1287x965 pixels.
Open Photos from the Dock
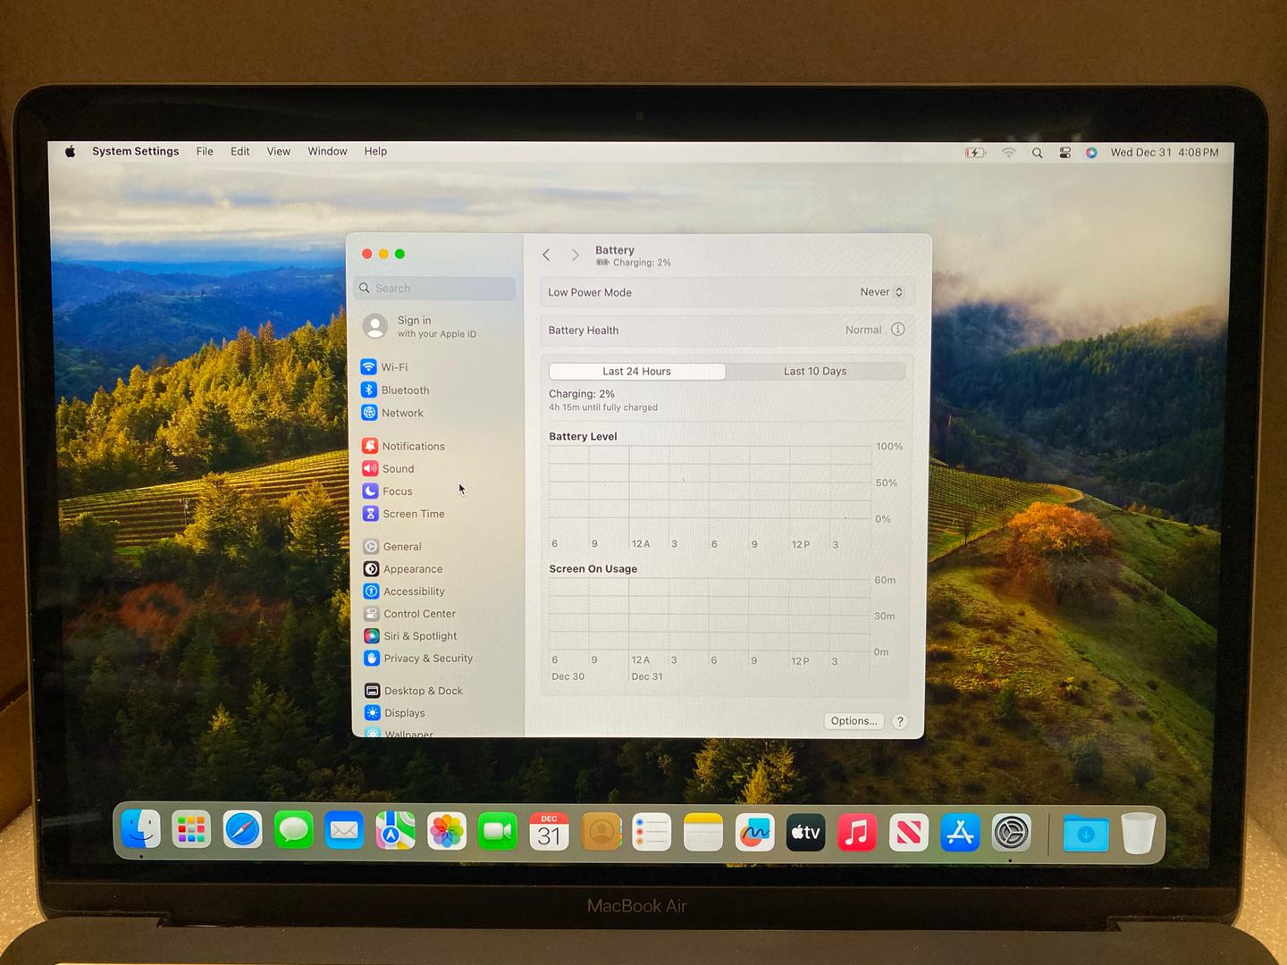(447, 831)
